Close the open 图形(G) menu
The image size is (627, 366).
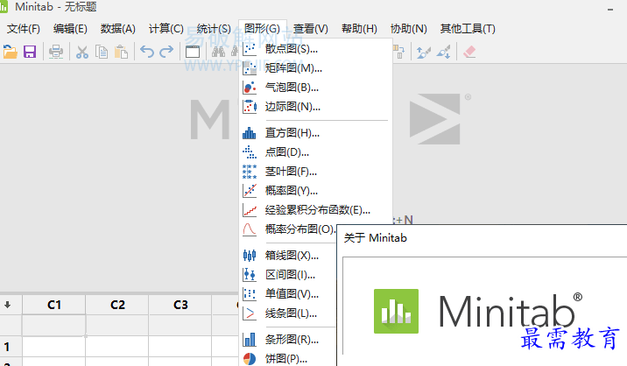point(263,29)
